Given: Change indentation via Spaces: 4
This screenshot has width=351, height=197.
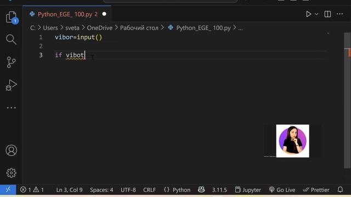Looking at the screenshot, I should (101, 190).
